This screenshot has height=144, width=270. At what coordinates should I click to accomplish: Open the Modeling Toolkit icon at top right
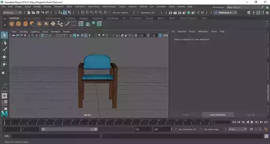click(x=249, y=12)
